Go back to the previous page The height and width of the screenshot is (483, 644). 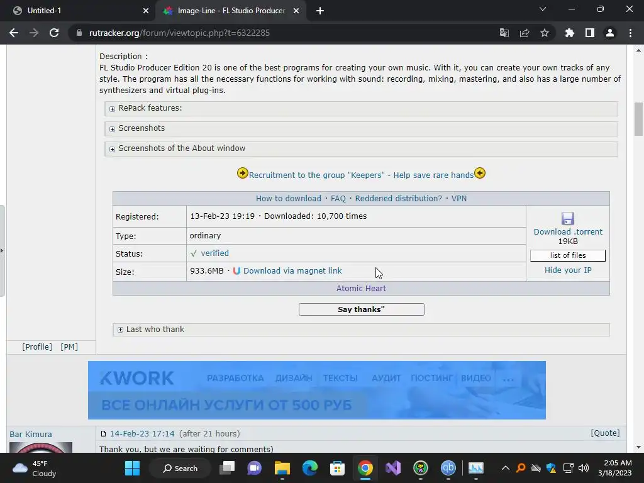(x=14, y=33)
